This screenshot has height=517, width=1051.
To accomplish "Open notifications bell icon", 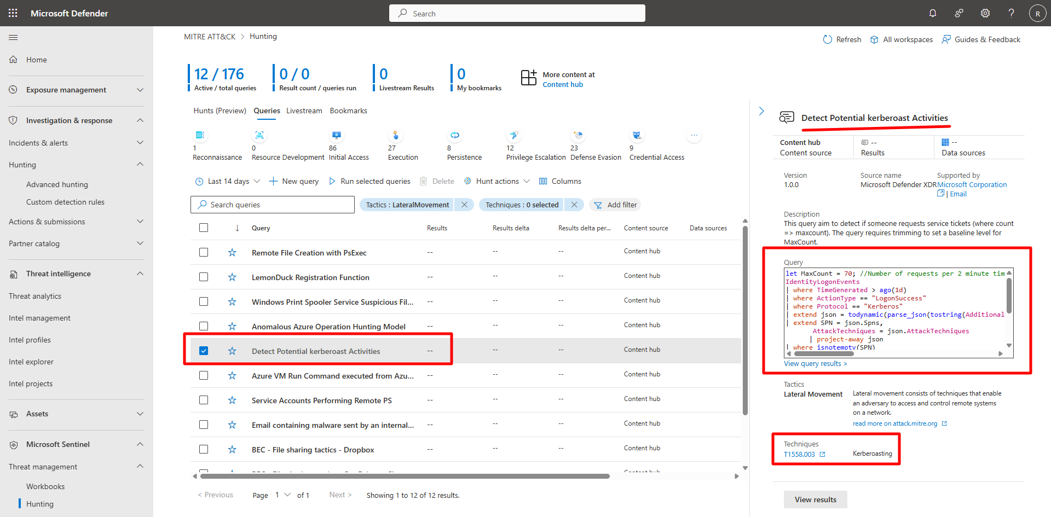I will 933,13.
